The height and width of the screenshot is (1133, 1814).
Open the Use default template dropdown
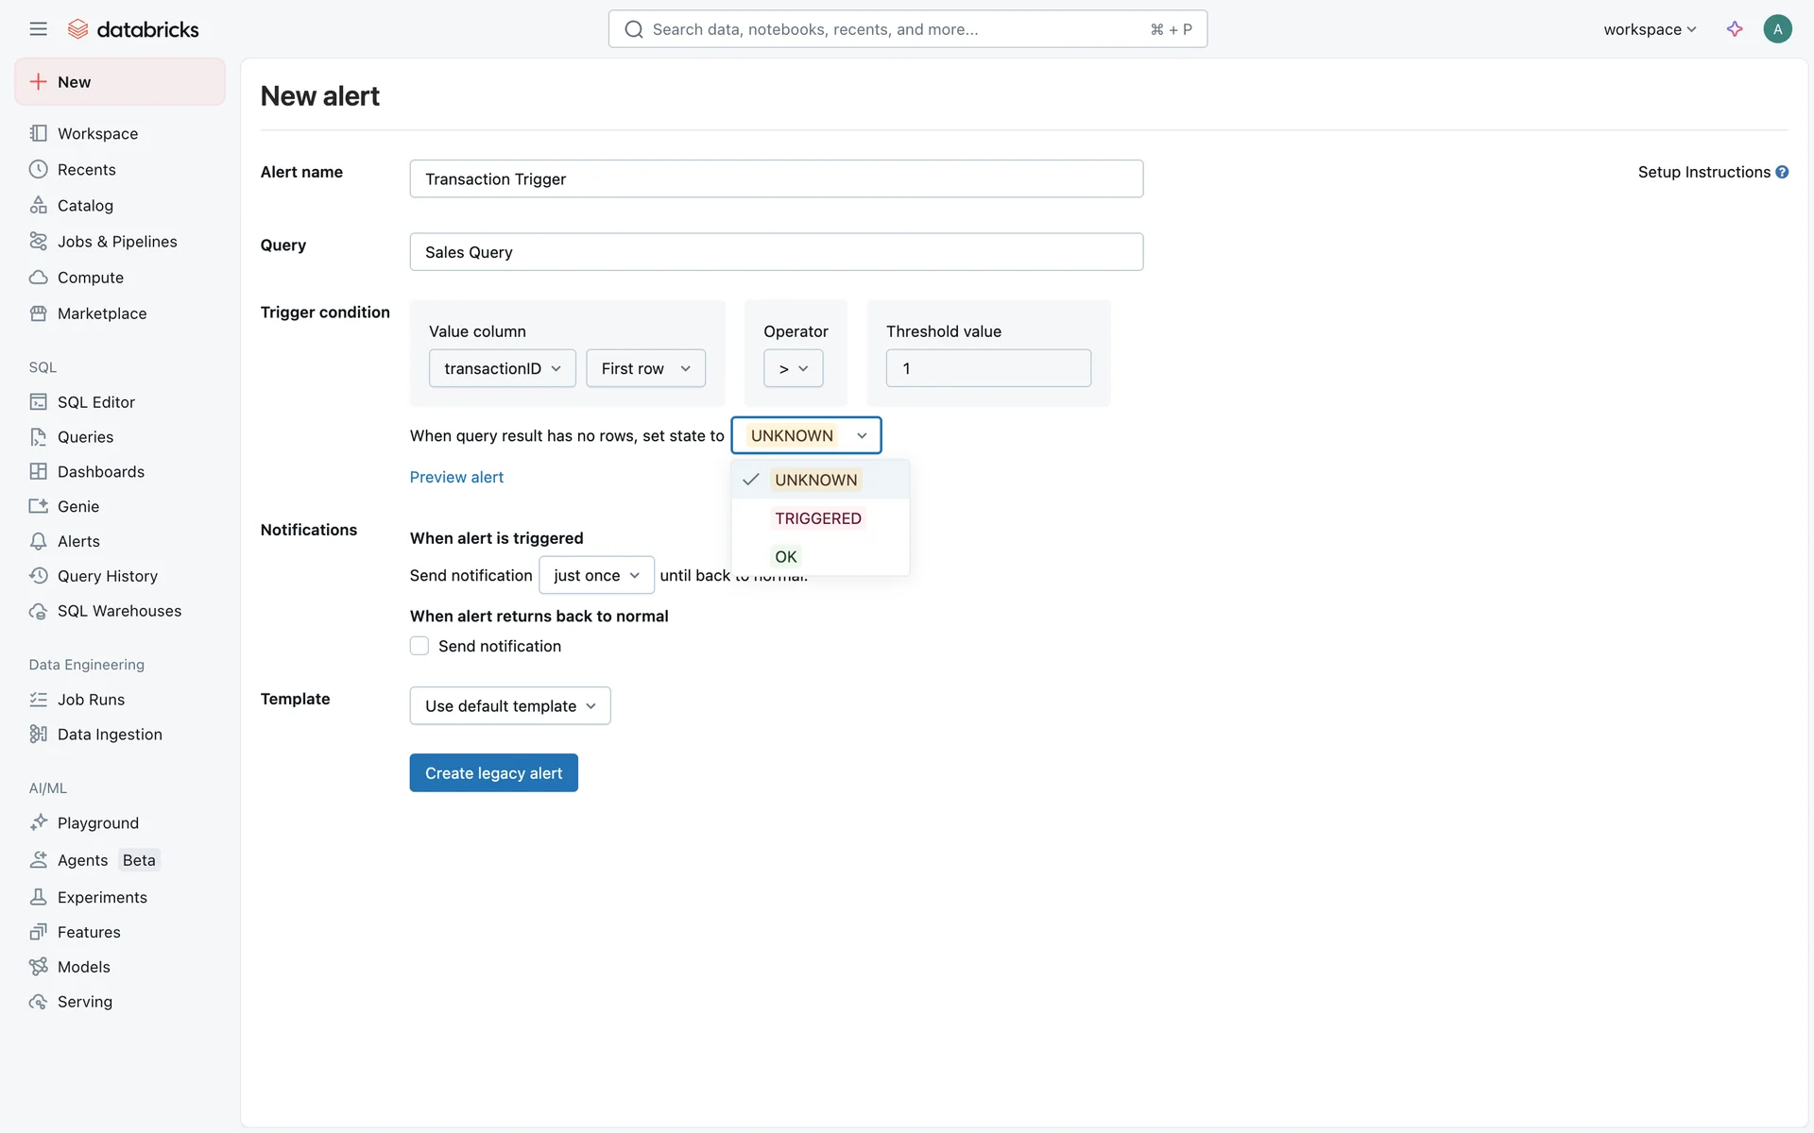tap(510, 706)
